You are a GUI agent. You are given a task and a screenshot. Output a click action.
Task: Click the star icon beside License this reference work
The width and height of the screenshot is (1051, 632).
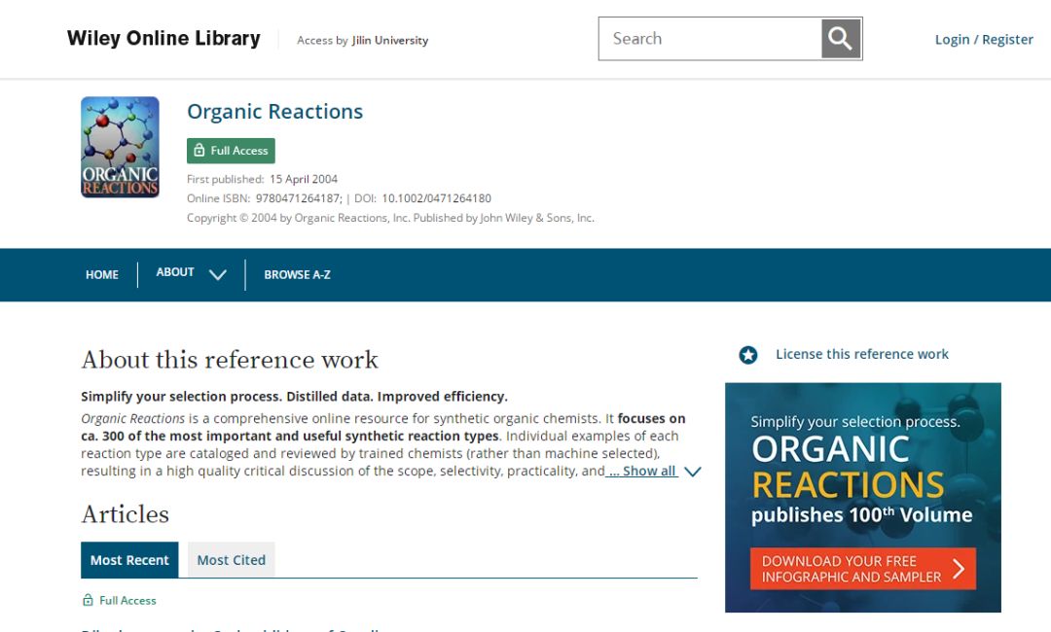pyautogui.click(x=747, y=355)
